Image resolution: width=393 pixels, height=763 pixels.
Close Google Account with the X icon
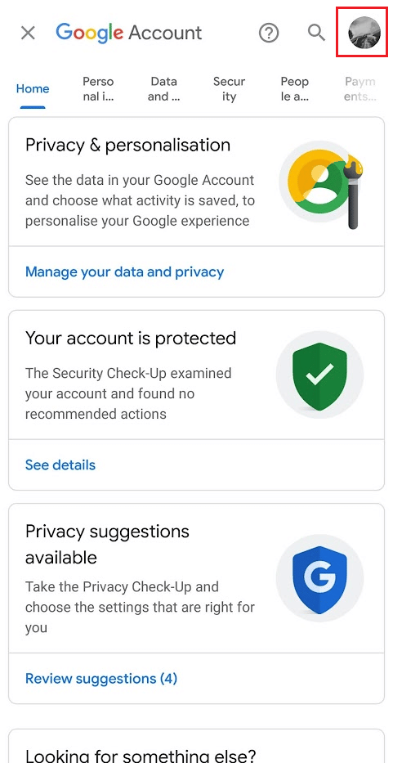[x=29, y=33]
